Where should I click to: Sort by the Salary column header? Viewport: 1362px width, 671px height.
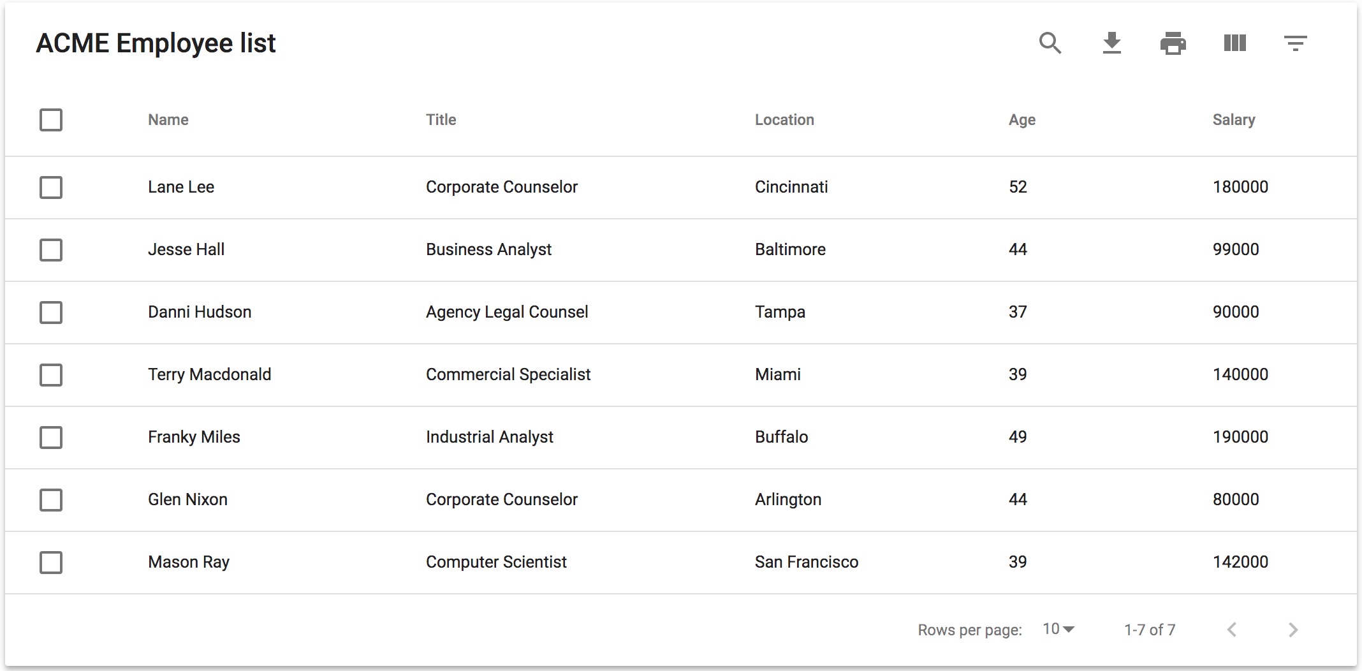1233,120
